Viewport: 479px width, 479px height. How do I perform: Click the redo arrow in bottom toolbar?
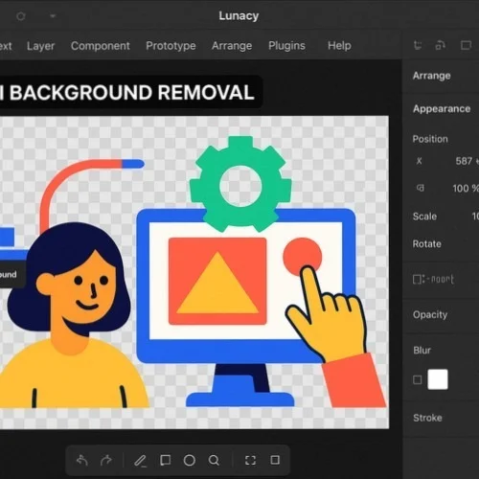[x=106, y=460]
